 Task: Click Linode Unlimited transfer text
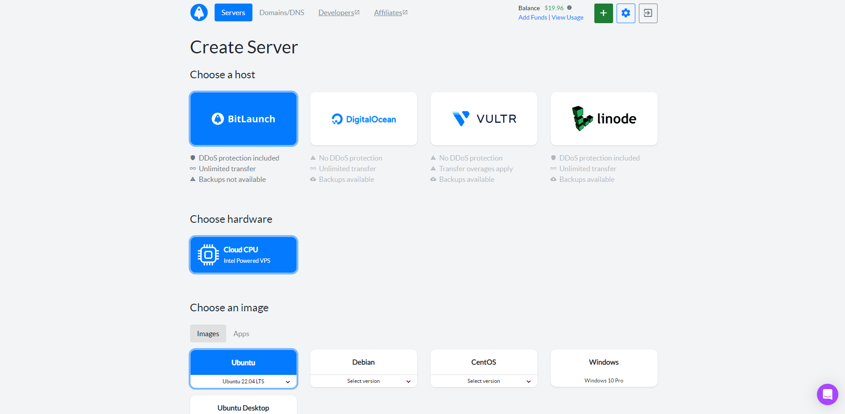pos(588,169)
